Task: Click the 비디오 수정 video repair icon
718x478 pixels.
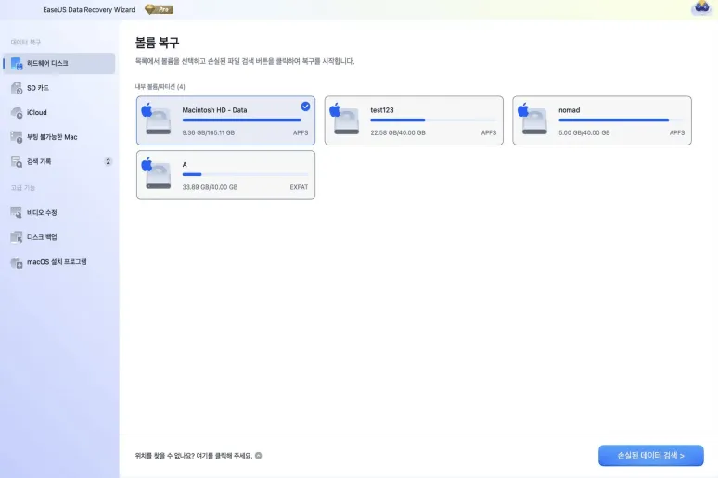Action: click(16, 212)
